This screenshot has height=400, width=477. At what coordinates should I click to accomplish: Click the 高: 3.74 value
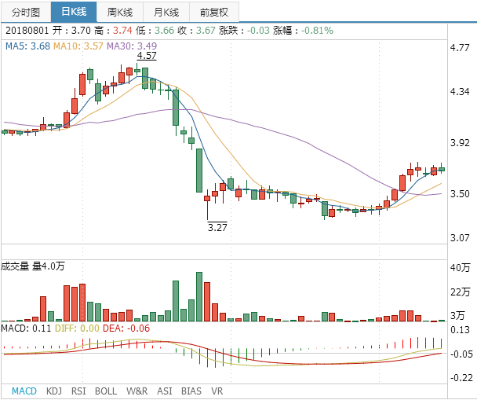click(113, 31)
